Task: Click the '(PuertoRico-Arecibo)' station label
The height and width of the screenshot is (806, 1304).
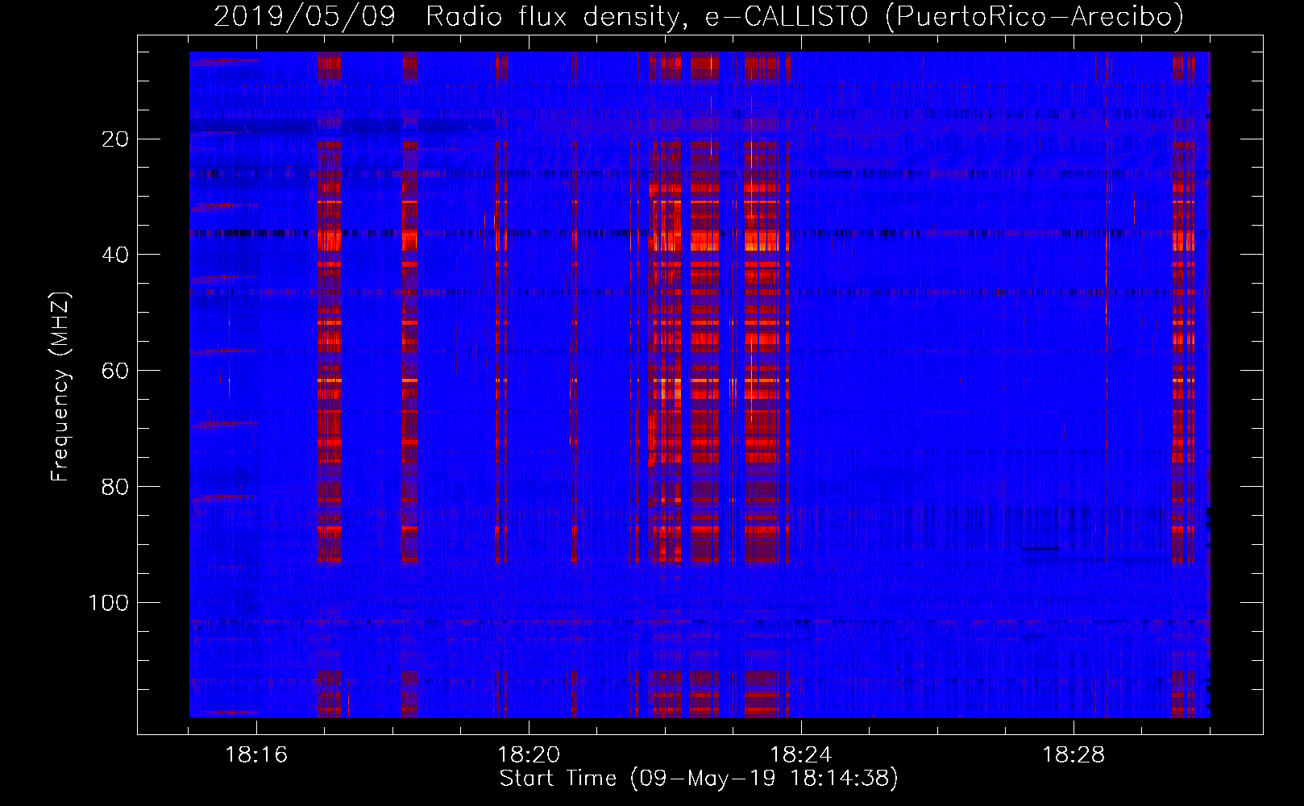Action: tap(1034, 16)
